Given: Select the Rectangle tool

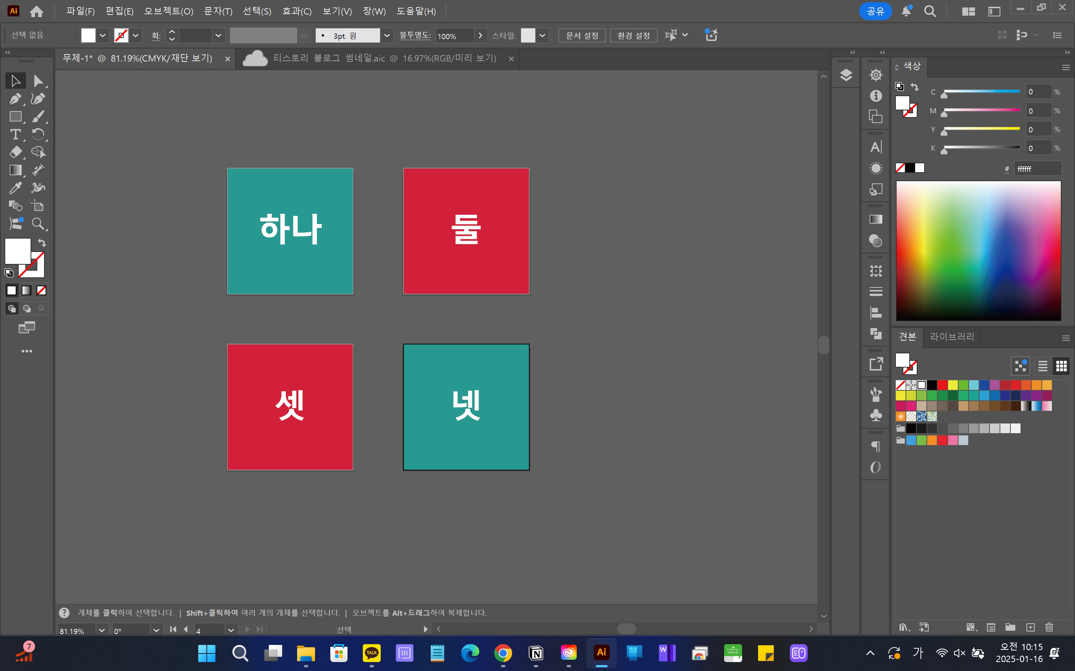Looking at the screenshot, I should [x=15, y=116].
